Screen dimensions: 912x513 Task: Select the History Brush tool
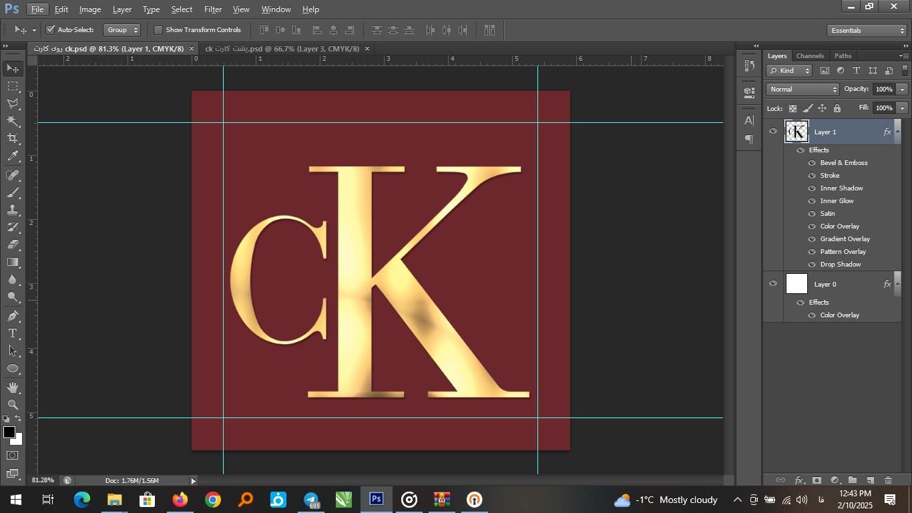click(x=13, y=227)
